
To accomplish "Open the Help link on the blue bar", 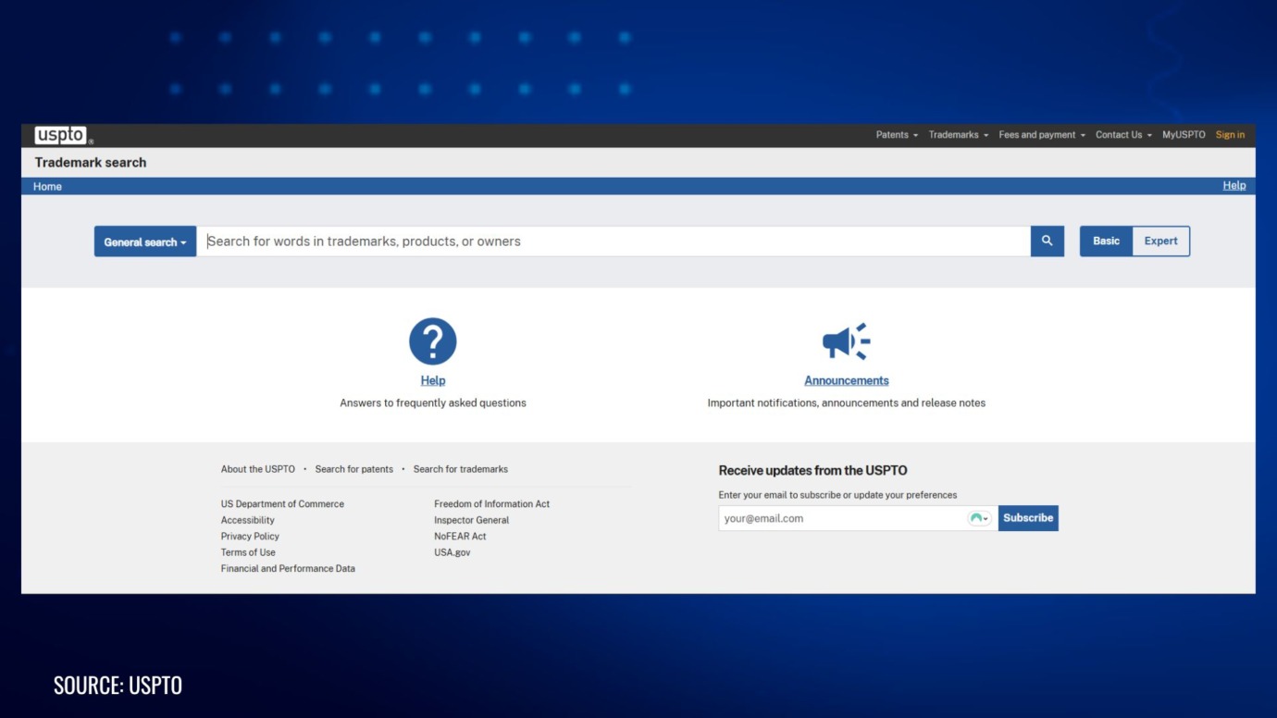I will pos(1234,184).
